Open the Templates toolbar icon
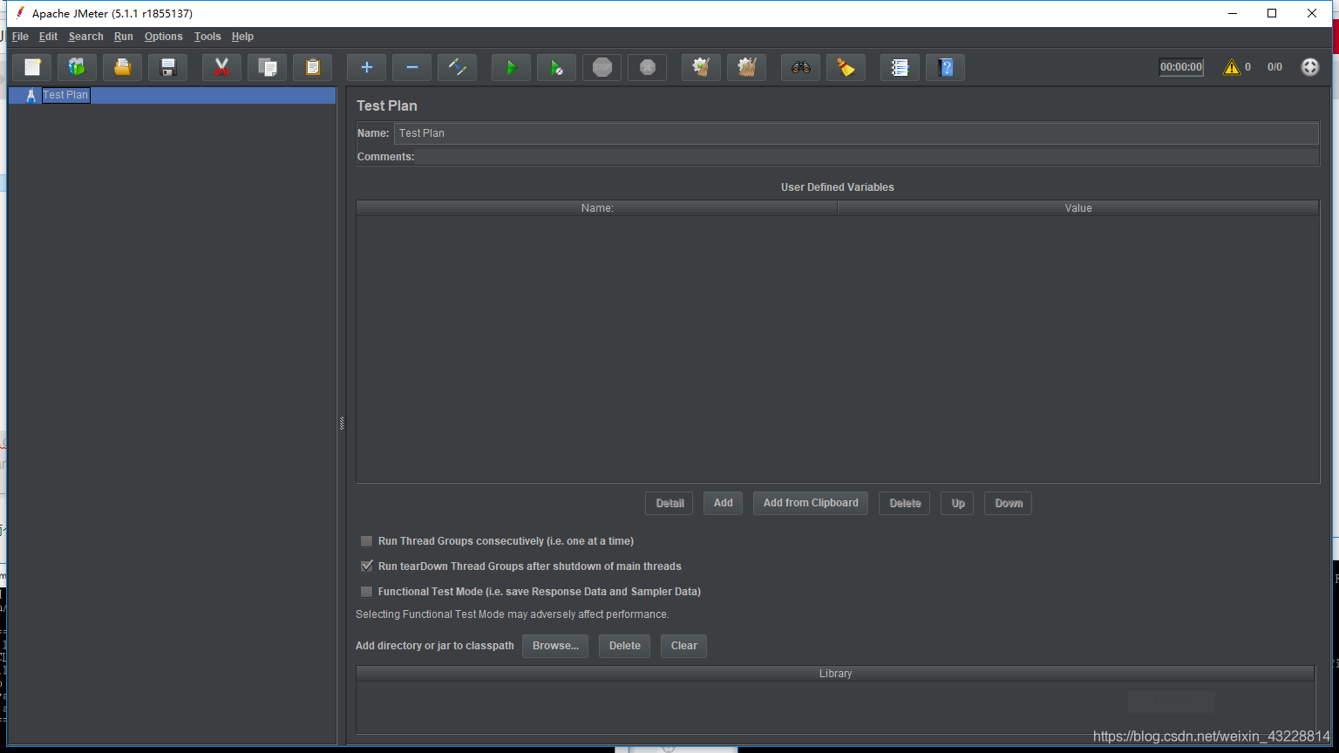The width and height of the screenshot is (1339, 753). 78,67
